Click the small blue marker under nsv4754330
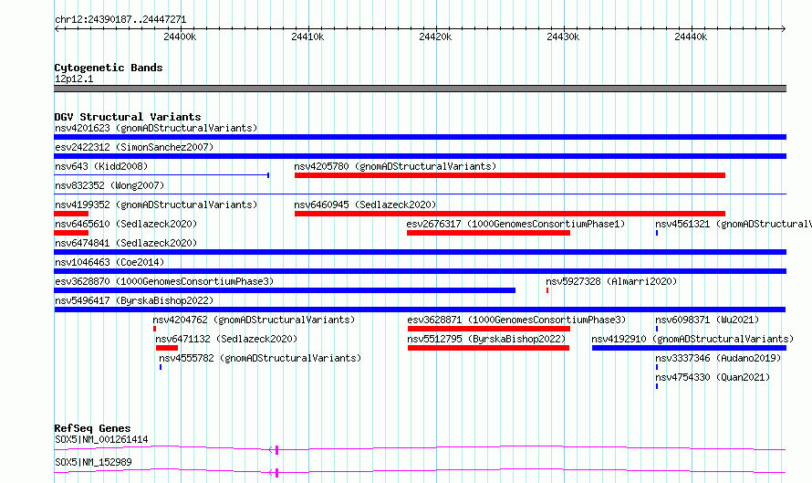812x483 pixels. pos(657,386)
